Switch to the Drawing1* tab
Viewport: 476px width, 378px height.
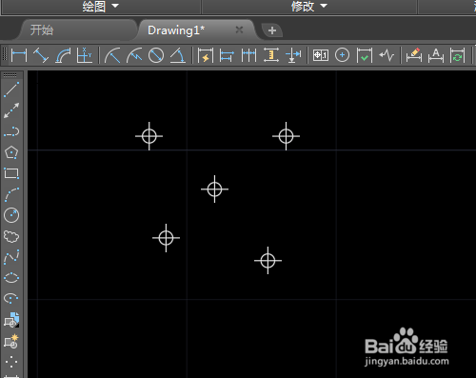tap(176, 30)
